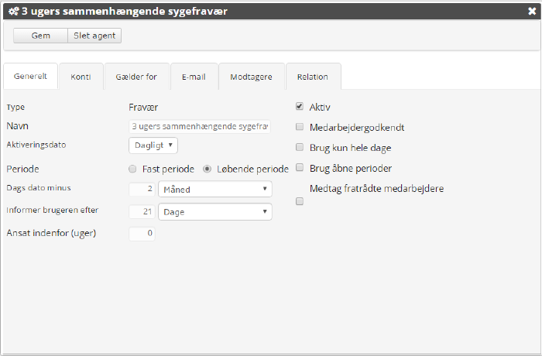Open the Gælder for tab
This screenshot has height=356, width=542.
(136, 77)
